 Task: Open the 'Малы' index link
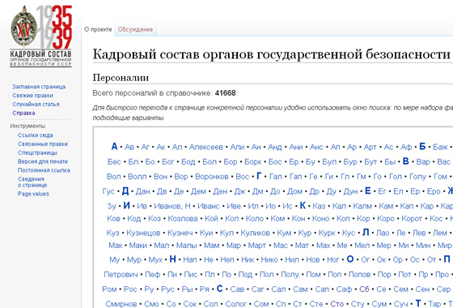186,246
